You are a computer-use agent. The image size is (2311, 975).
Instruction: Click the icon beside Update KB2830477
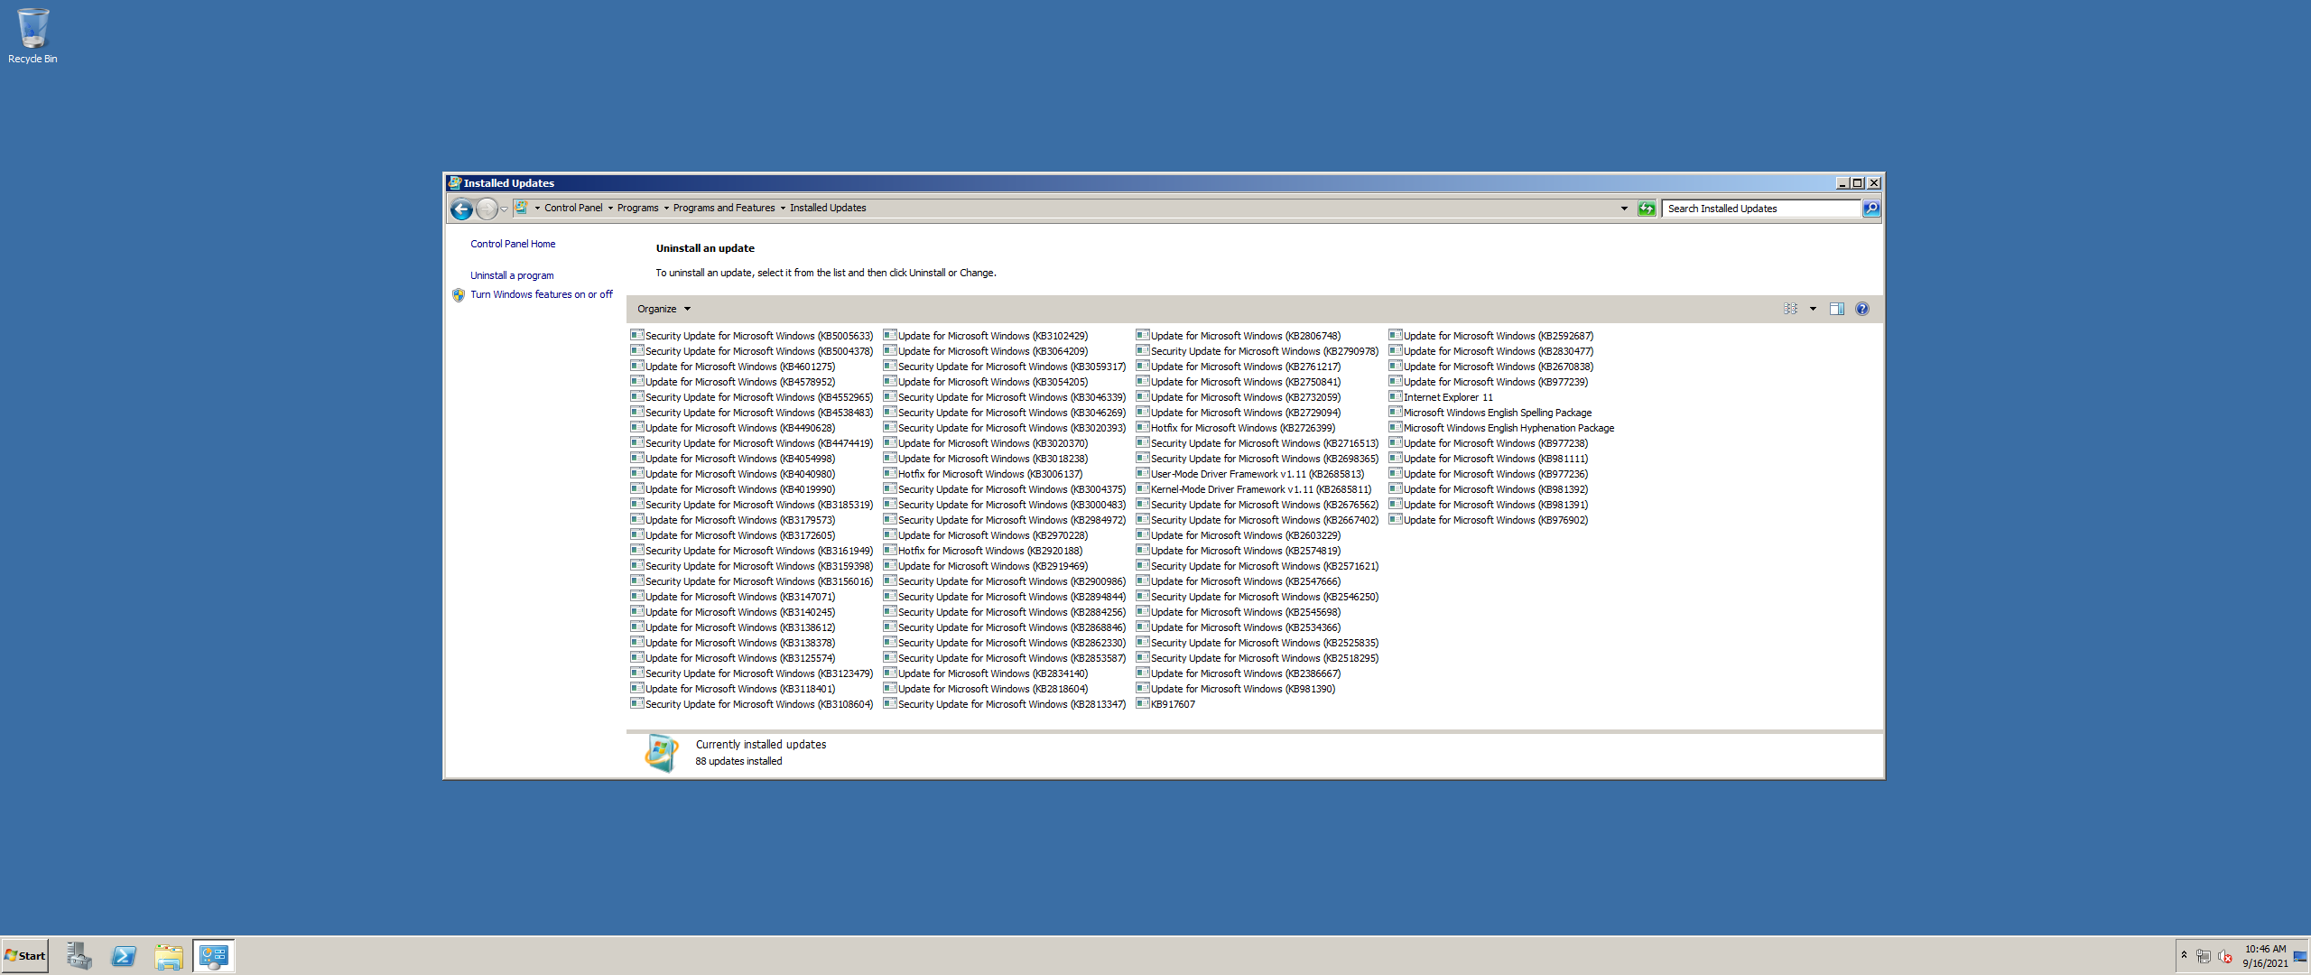click(x=1396, y=350)
